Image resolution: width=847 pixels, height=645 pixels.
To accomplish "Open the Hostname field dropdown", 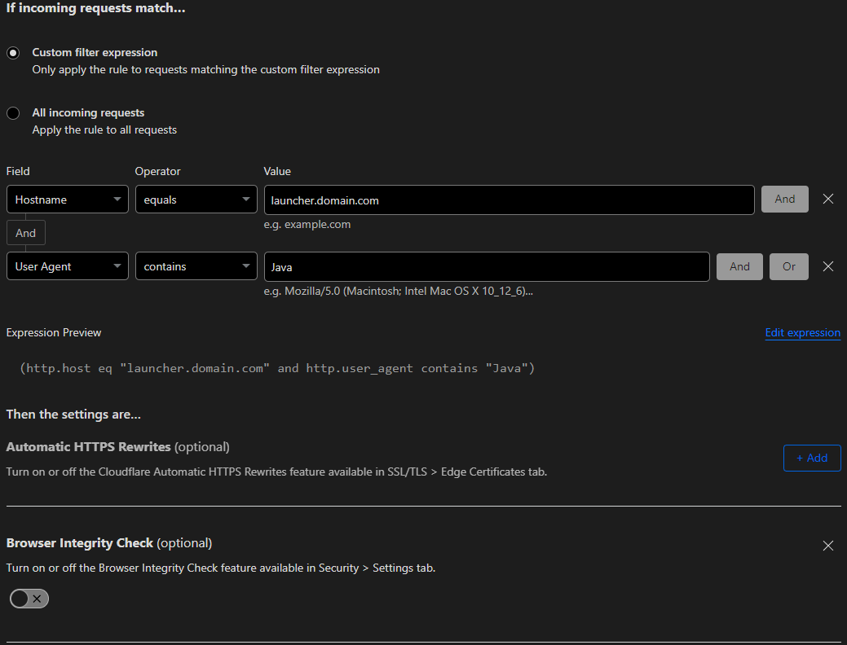I will click(67, 200).
